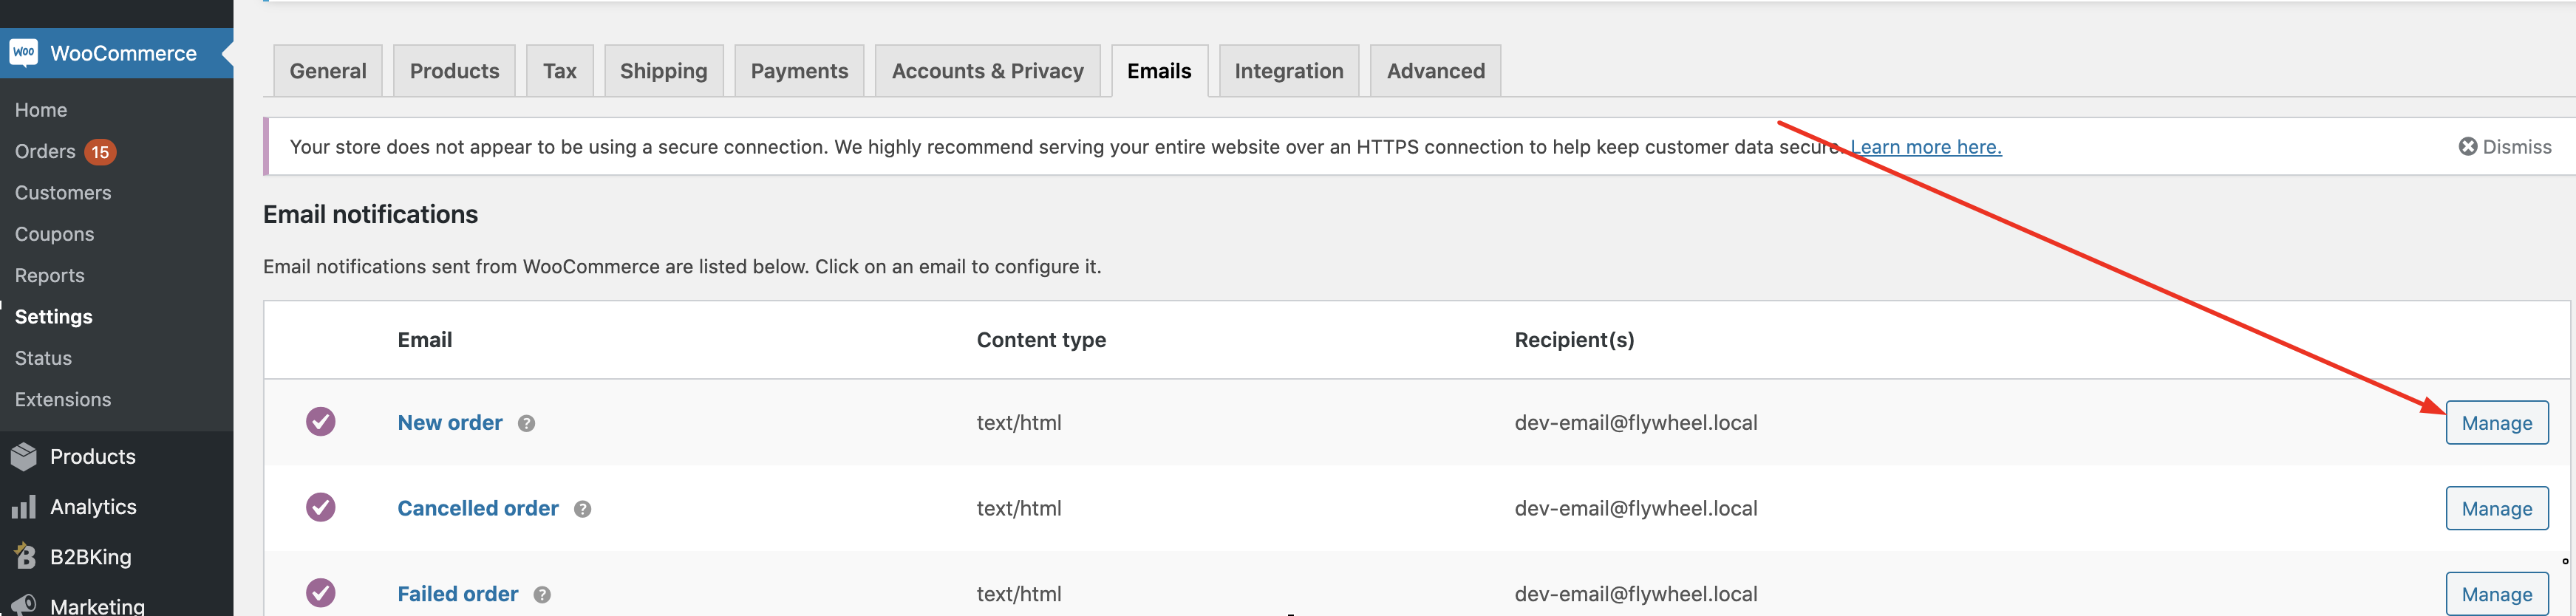Open Extensions in the sidebar
2576x616 pixels.
(63, 400)
